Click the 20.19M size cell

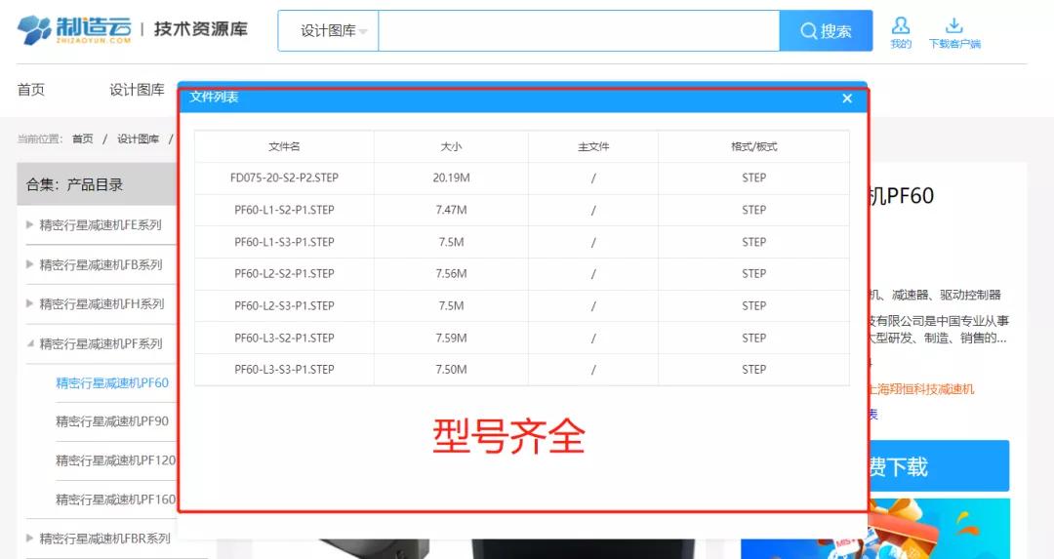(x=451, y=179)
